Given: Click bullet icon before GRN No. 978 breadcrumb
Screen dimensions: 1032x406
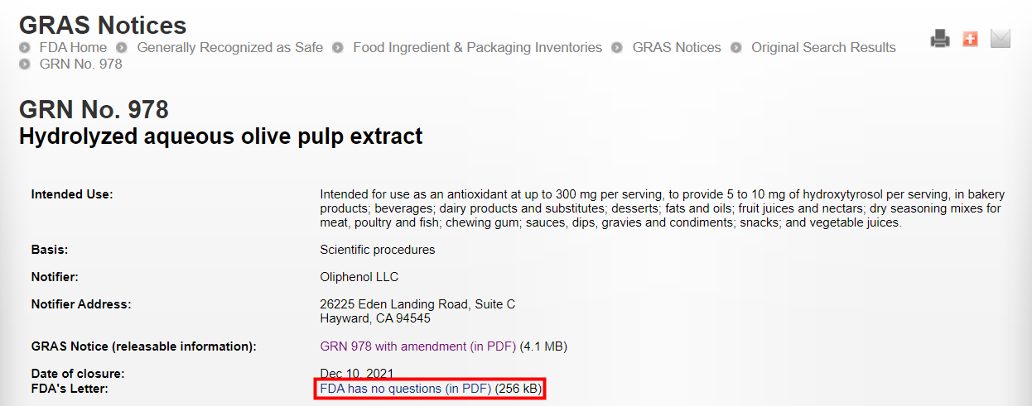Looking at the screenshot, I should pyautogui.click(x=25, y=64).
